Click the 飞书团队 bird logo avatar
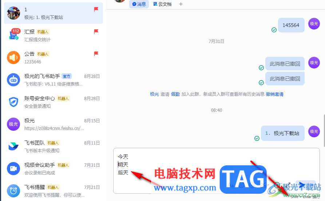325x201 pixels. click(13, 146)
